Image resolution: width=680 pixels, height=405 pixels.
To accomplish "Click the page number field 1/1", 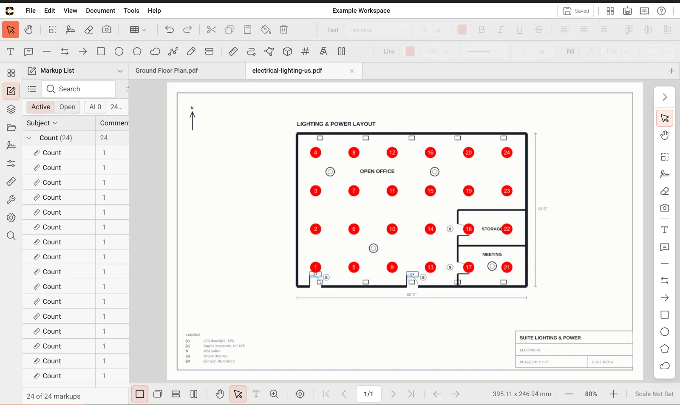I will click(368, 394).
